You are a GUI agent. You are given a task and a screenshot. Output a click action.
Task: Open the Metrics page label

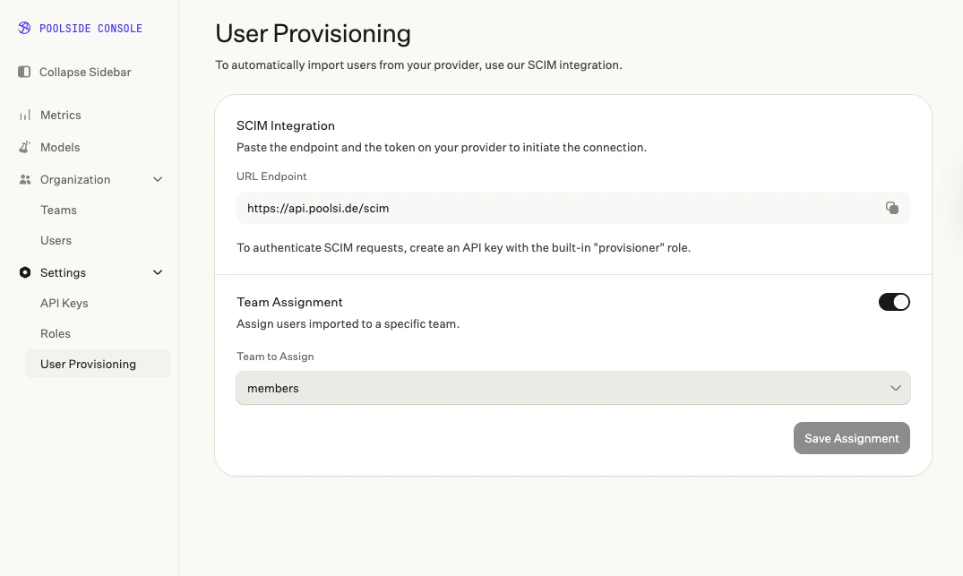pos(60,115)
